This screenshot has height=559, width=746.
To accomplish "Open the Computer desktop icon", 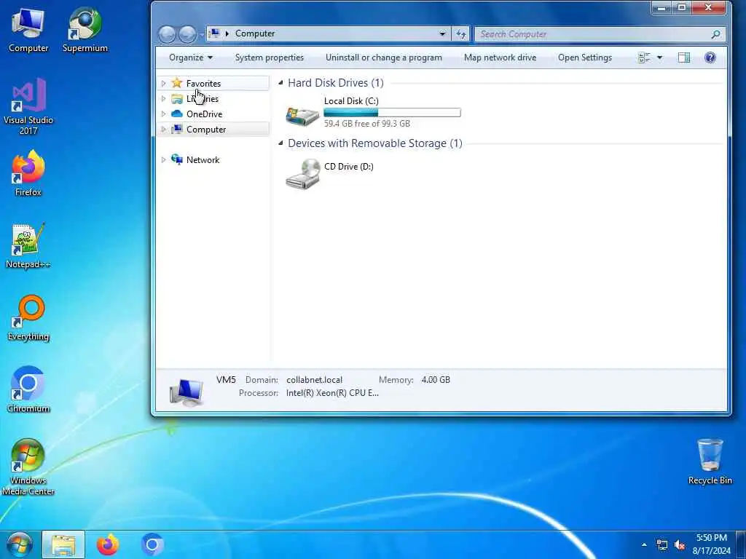I will [x=28, y=31].
